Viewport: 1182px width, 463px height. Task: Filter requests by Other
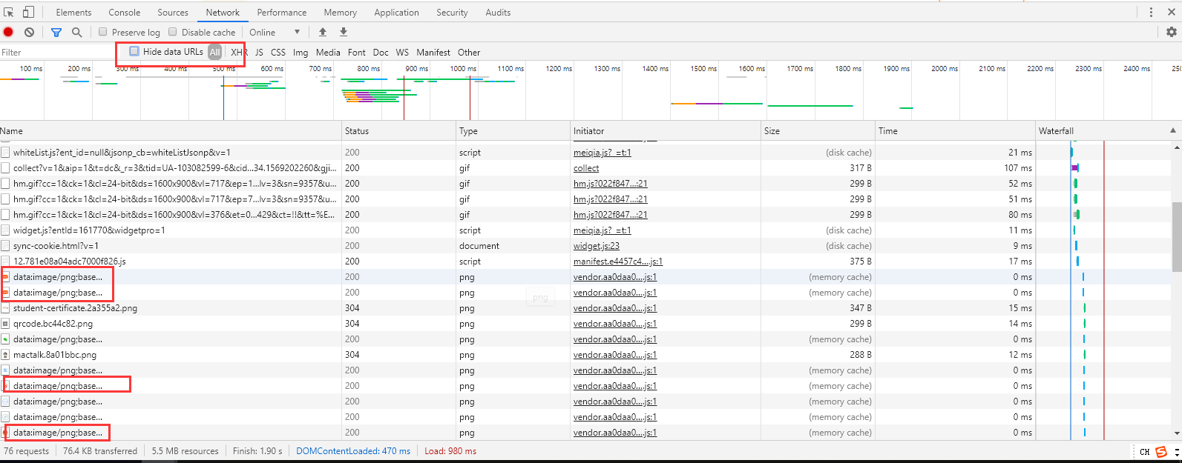[469, 53]
